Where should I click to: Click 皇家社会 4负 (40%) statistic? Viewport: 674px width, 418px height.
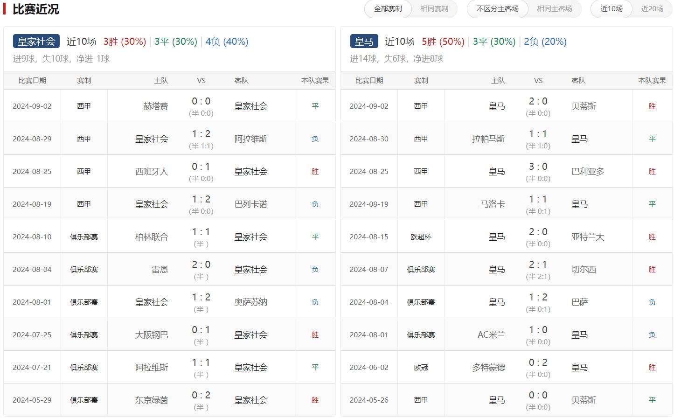tap(227, 42)
